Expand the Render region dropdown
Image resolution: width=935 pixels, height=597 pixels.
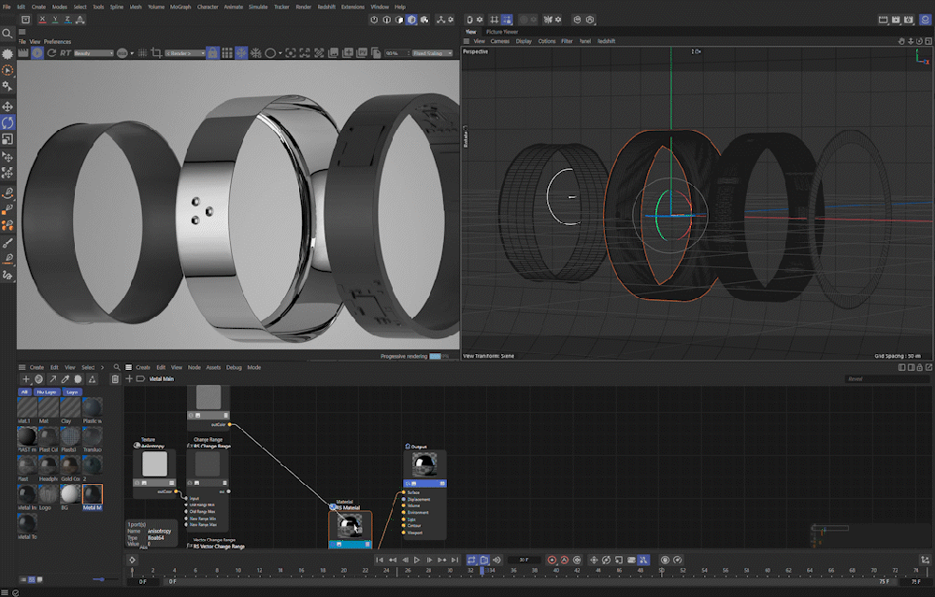pos(183,53)
